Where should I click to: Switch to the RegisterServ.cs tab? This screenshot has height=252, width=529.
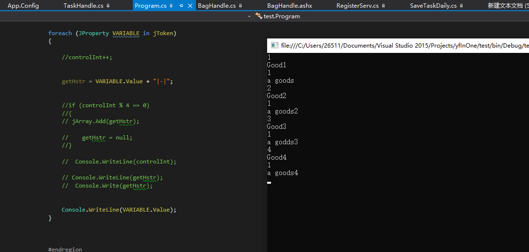[357, 6]
